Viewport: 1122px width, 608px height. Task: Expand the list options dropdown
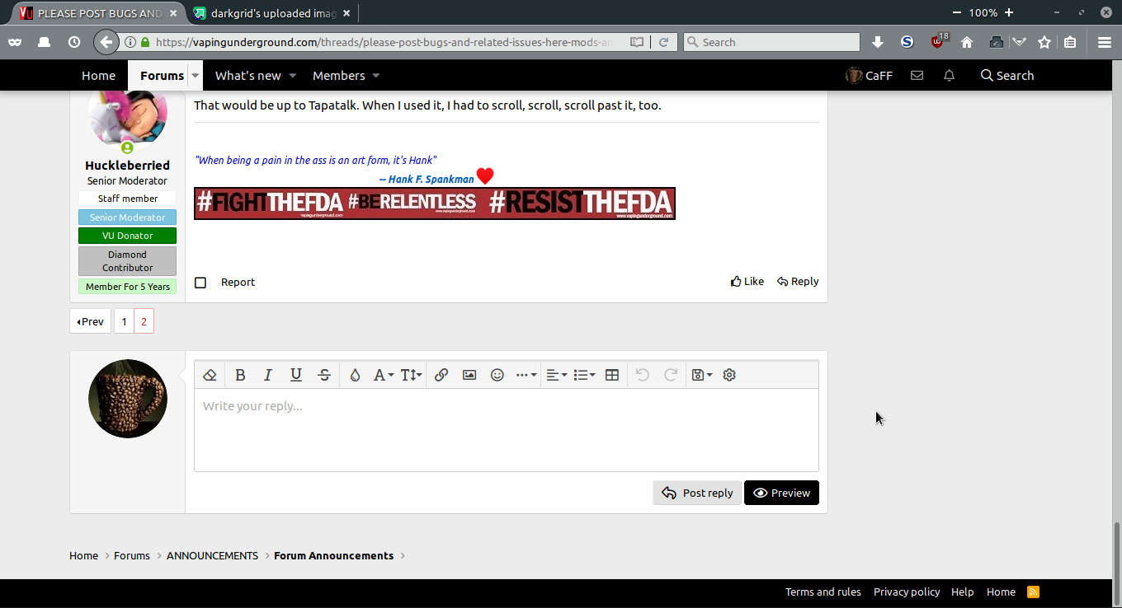(584, 375)
